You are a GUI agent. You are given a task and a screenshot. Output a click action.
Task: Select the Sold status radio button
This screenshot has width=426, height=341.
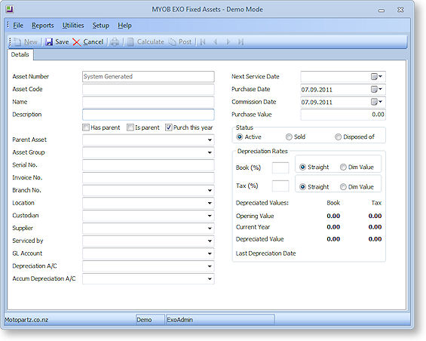pyautogui.click(x=289, y=137)
